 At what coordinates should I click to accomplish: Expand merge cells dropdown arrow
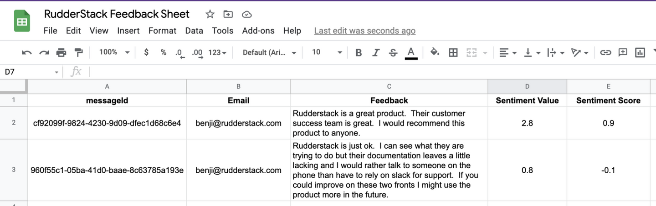tap(485, 53)
